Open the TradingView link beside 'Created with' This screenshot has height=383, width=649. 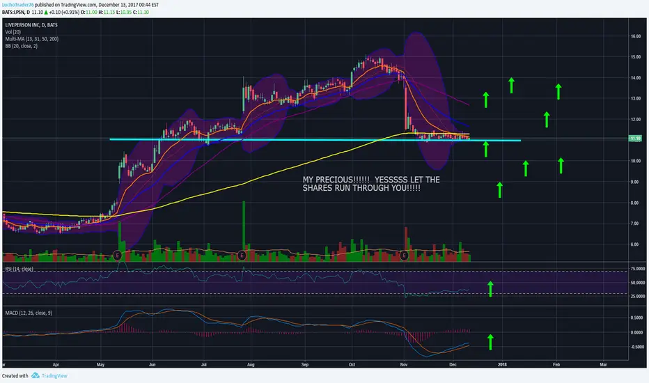pyautogui.click(x=54, y=376)
